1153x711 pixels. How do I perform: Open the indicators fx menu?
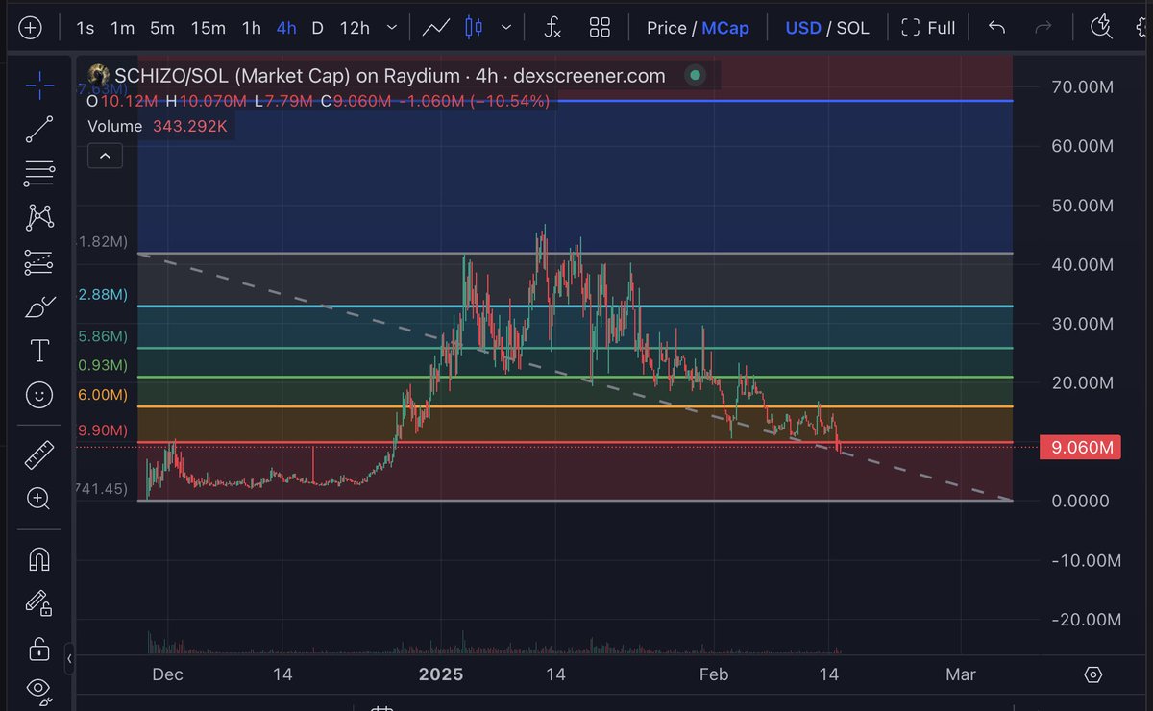point(552,28)
